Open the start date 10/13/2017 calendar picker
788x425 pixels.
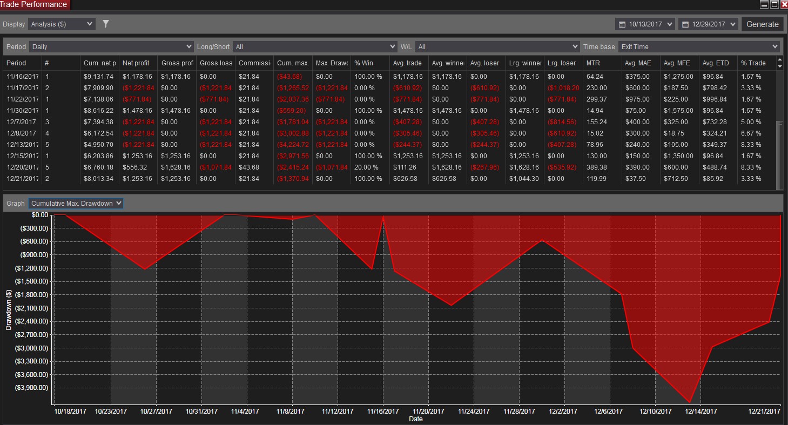pyautogui.click(x=645, y=24)
